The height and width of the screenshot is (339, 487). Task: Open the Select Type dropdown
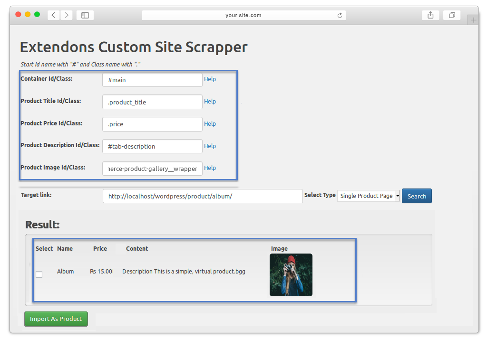[x=369, y=196]
